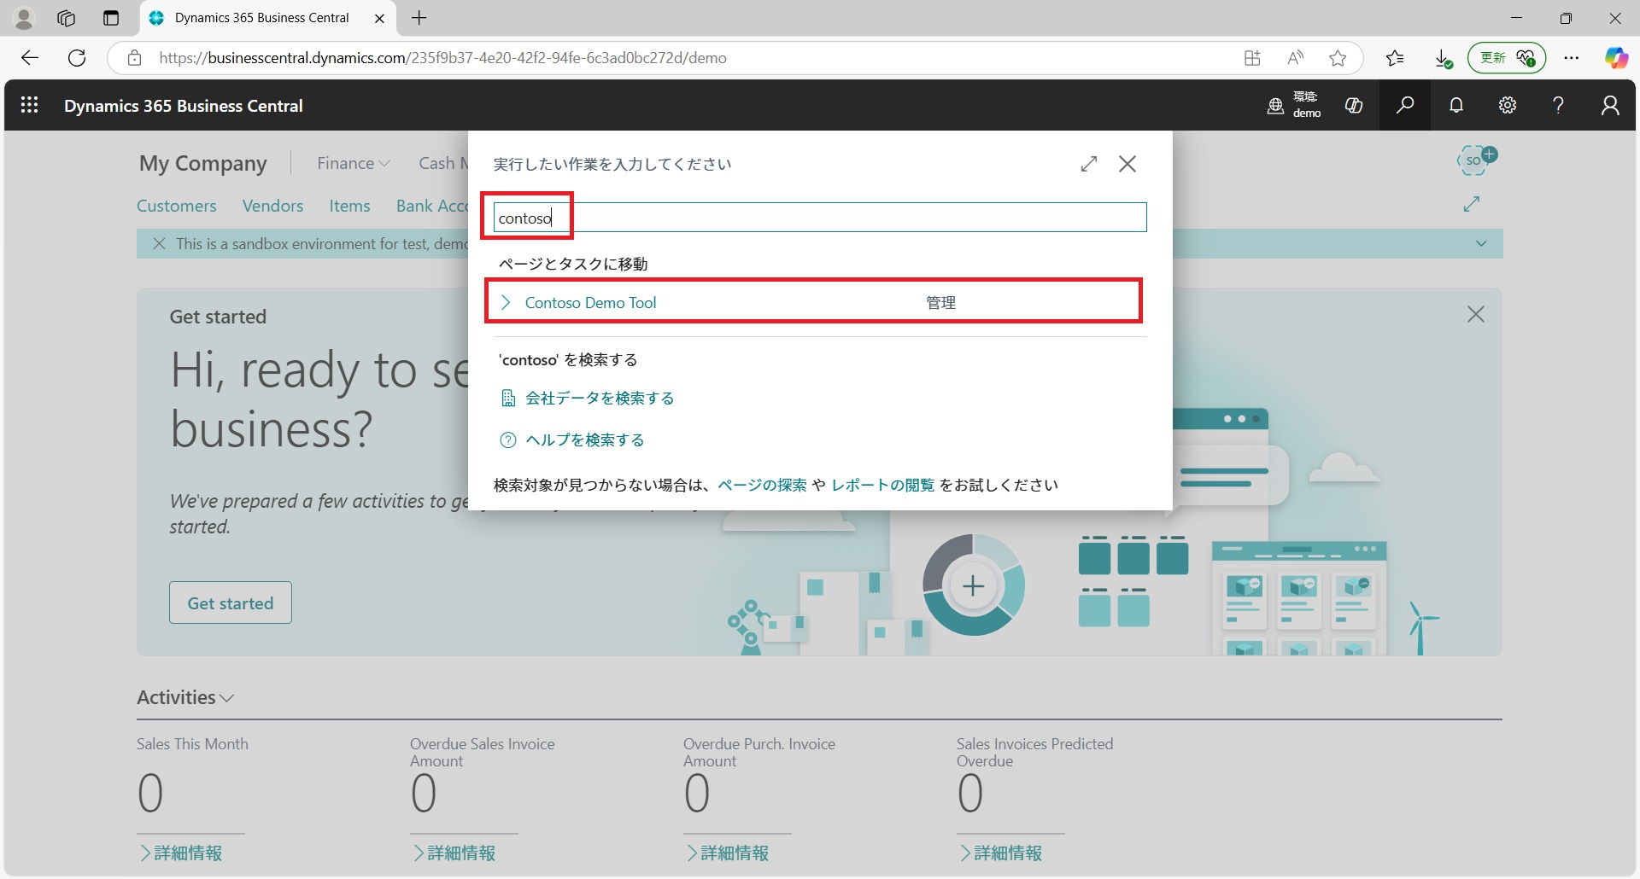The image size is (1640, 879).
Task: Select the Contoso Demo Tool search result
Action: (590, 302)
